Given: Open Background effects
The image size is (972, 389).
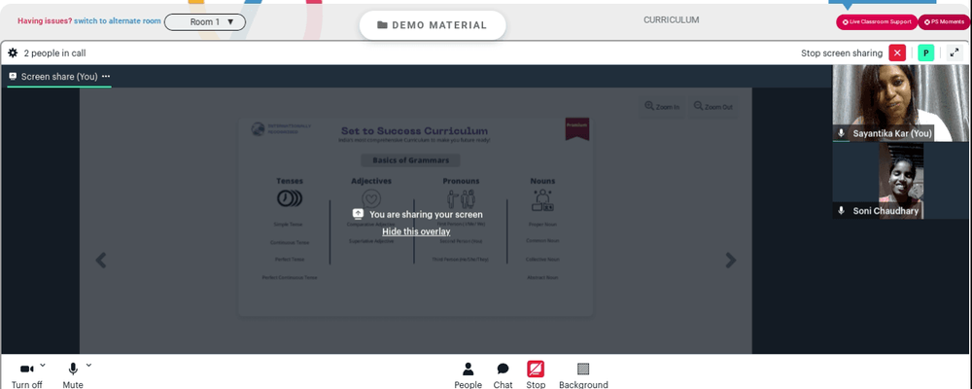Looking at the screenshot, I should [583, 375].
